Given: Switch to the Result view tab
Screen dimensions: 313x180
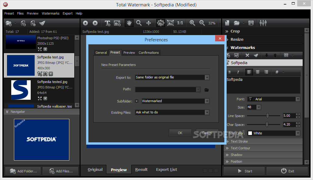Looking at the screenshot, I should click(x=141, y=170).
